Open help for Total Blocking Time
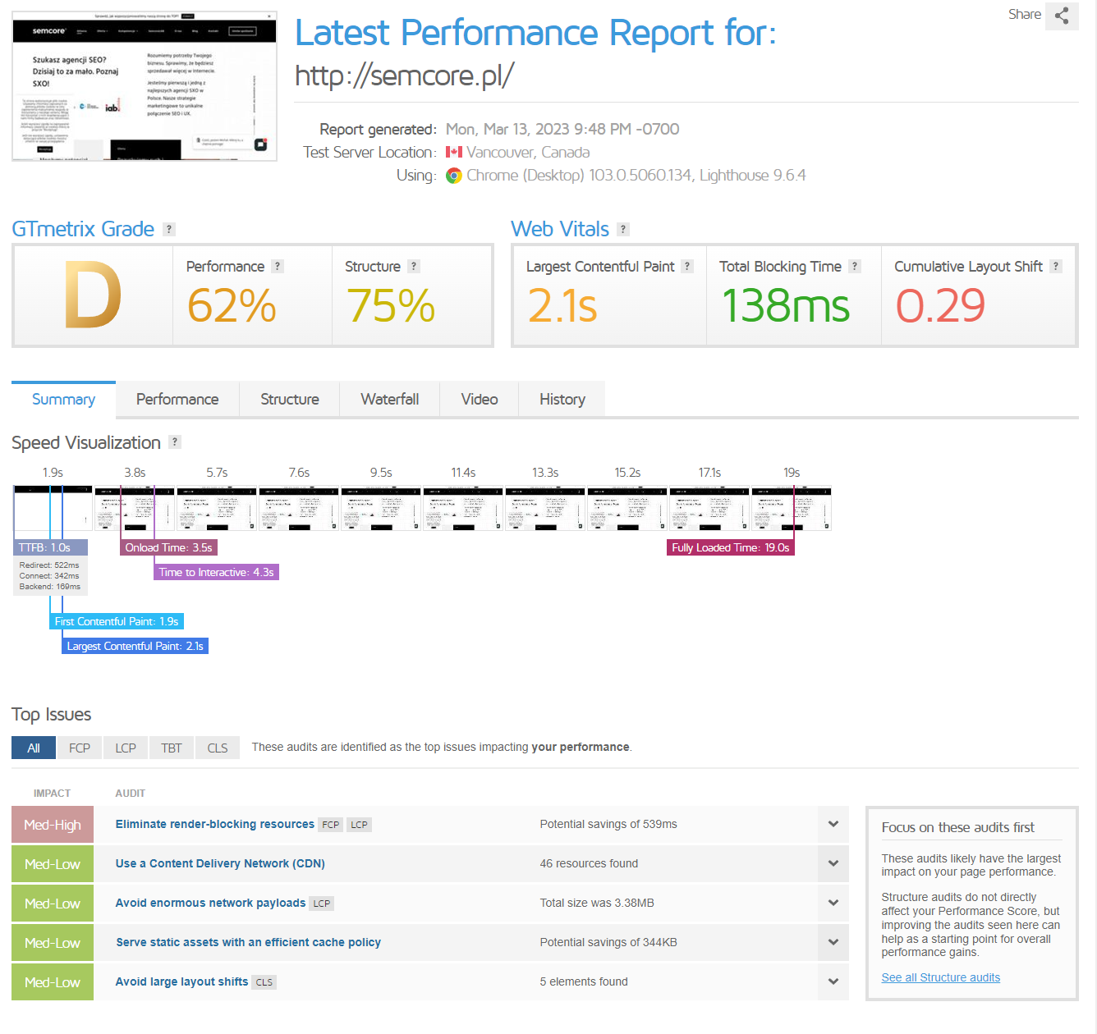The image size is (1097, 1034). coord(855,267)
